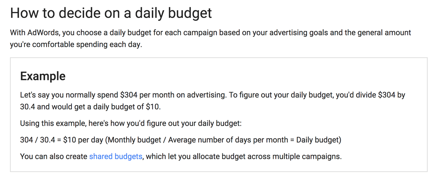This screenshot has width=444, height=182.
Task: Click the phrase "Let's say you normally spend"
Action: pyautogui.click(x=69, y=95)
